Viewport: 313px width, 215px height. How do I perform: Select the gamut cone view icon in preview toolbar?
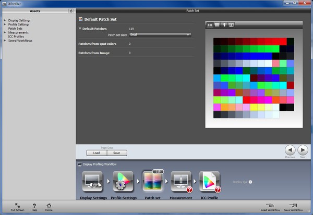click(x=224, y=25)
